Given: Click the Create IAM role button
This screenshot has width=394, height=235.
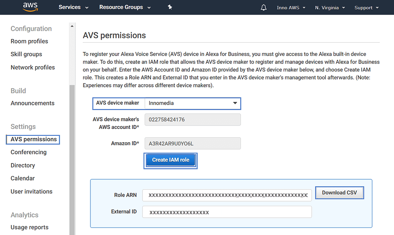Looking at the screenshot, I should point(170,160).
